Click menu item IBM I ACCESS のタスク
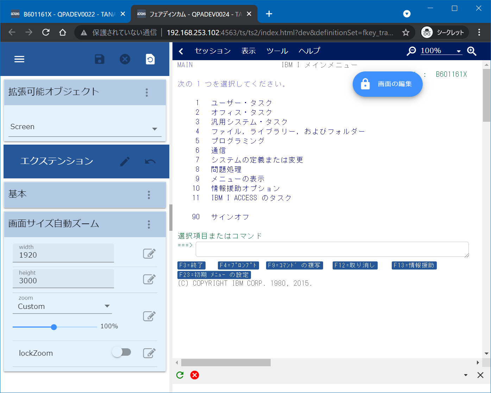The height and width of the screenshot is (393, 491). [x=251, y=198]
